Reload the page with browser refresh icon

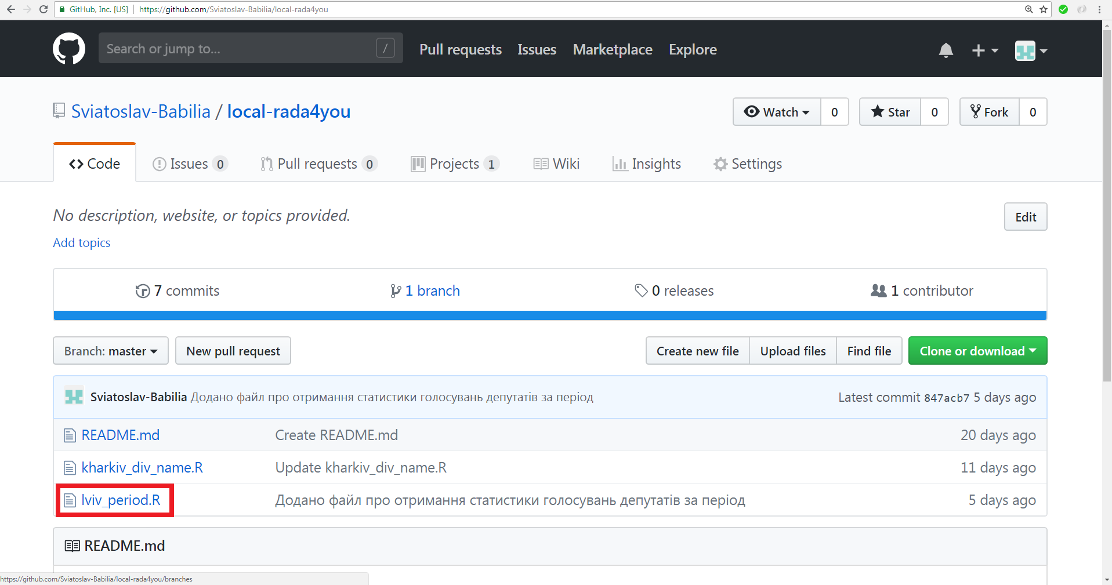[44, 9]
